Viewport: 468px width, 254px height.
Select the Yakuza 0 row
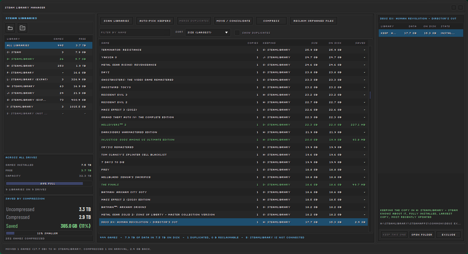[233, 57]
